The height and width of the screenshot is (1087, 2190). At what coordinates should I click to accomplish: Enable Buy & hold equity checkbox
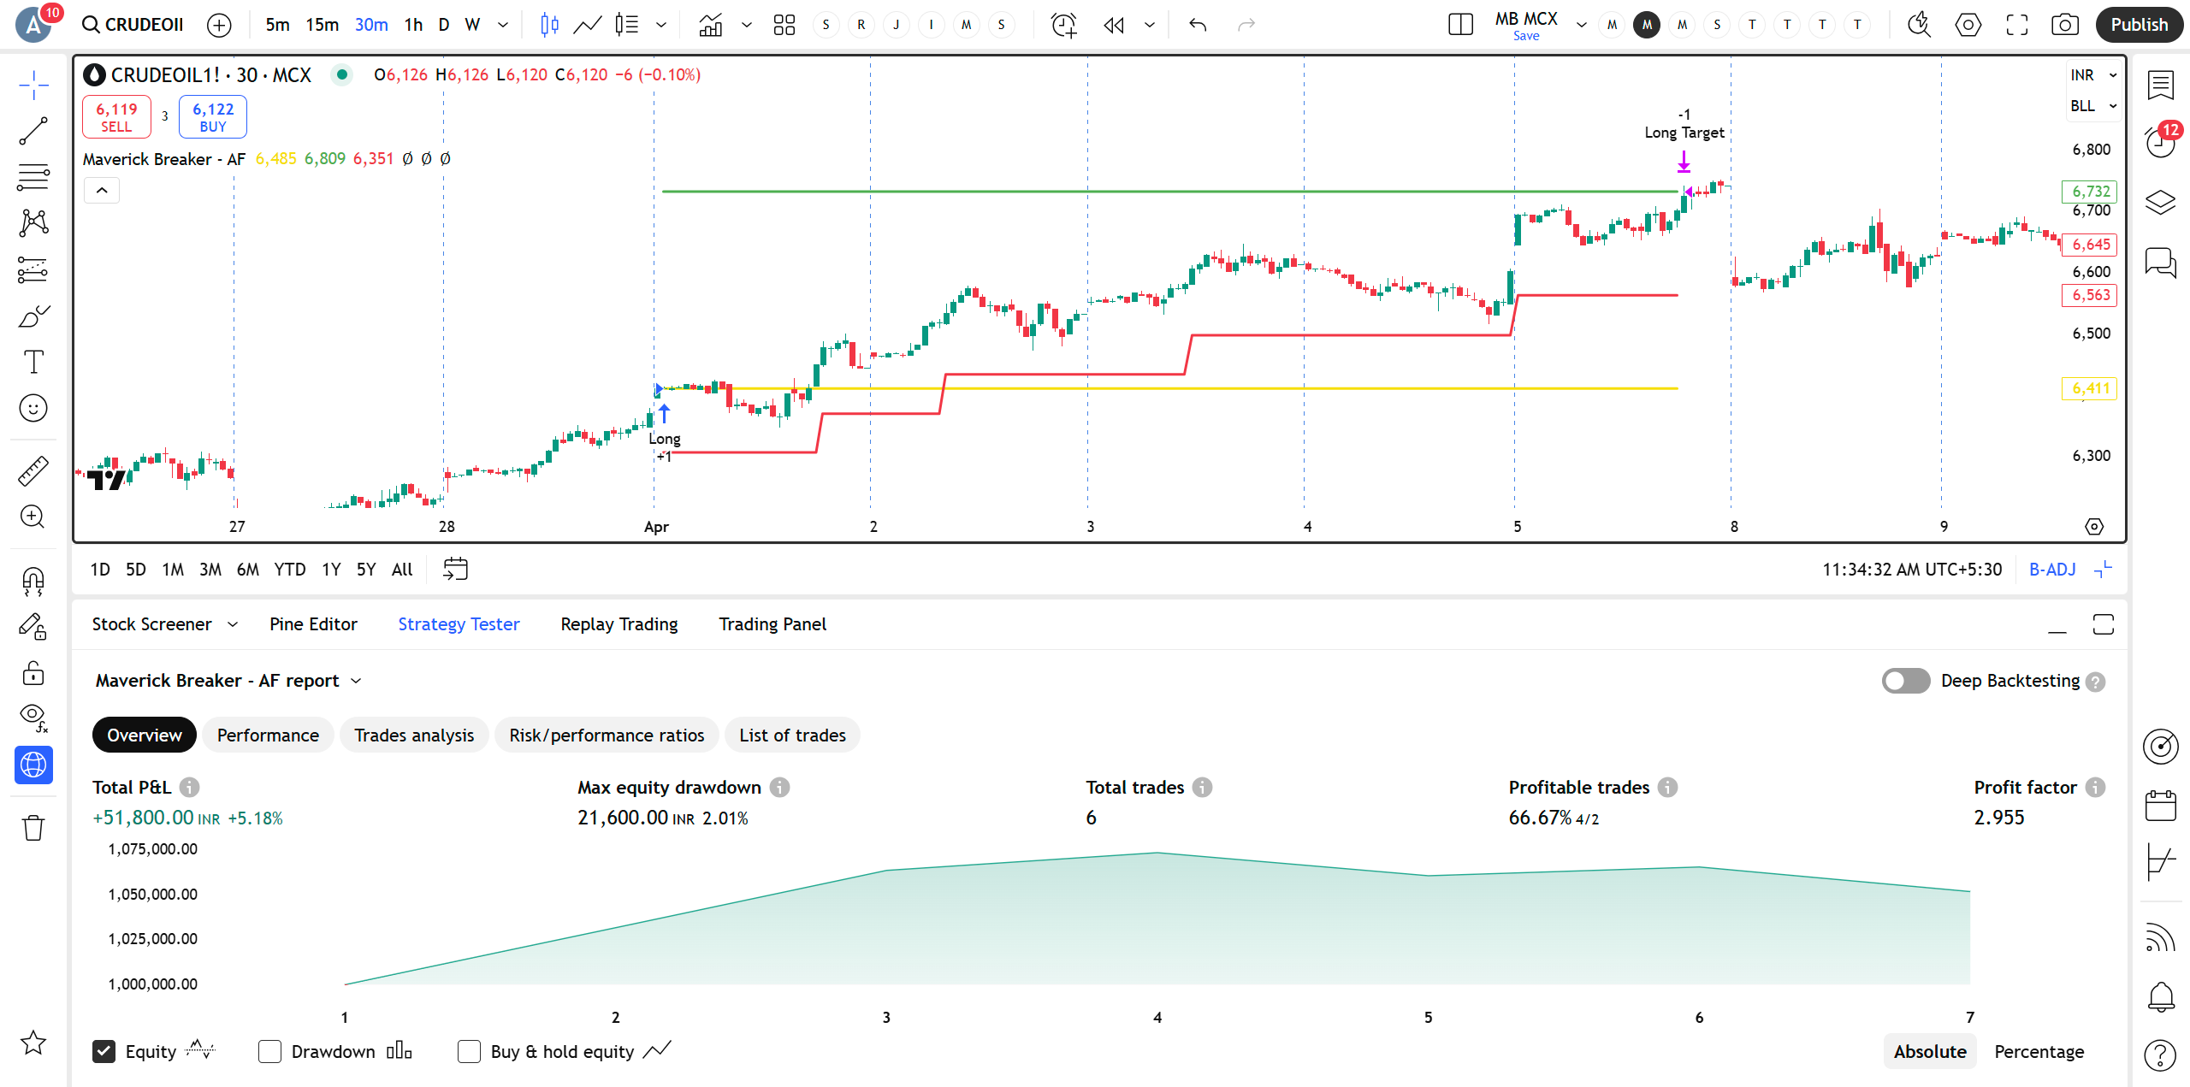pyautogui.click(x=469, y=1051)
